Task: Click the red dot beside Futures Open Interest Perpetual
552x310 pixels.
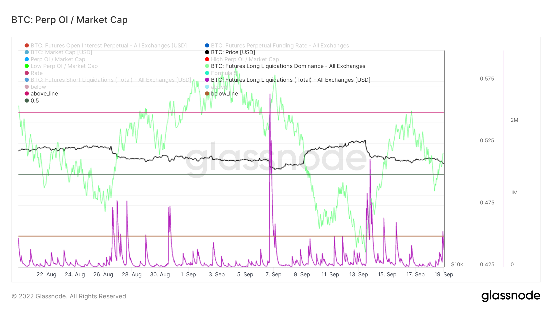Action: [27, 46]
